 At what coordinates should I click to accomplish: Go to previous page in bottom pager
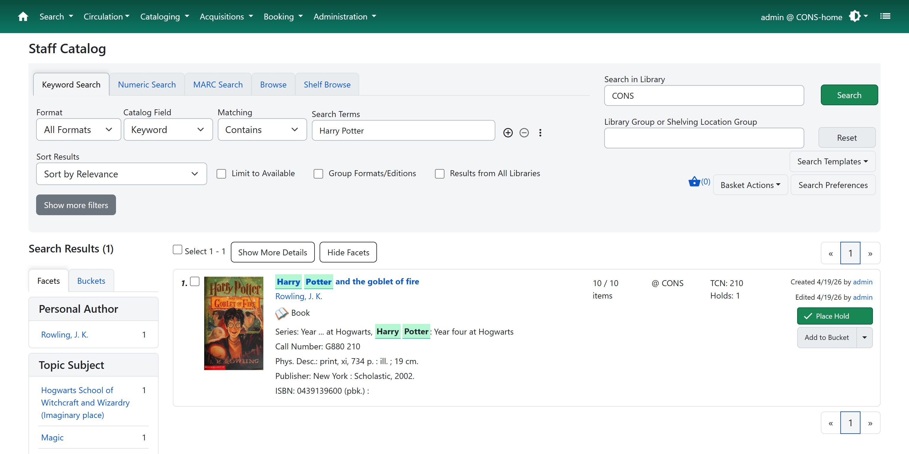click(x=831, y=423)
